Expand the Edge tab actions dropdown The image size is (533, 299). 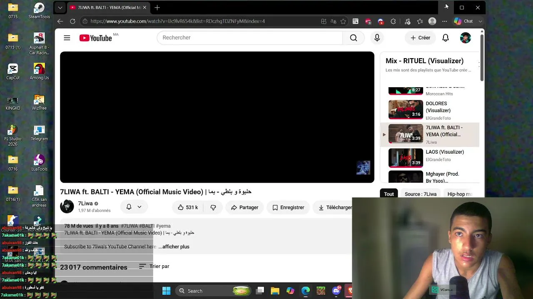point(60,7)
